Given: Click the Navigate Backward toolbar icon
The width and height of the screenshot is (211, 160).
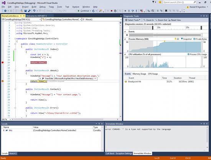Looking at the screenshot, I should point(5,11).
